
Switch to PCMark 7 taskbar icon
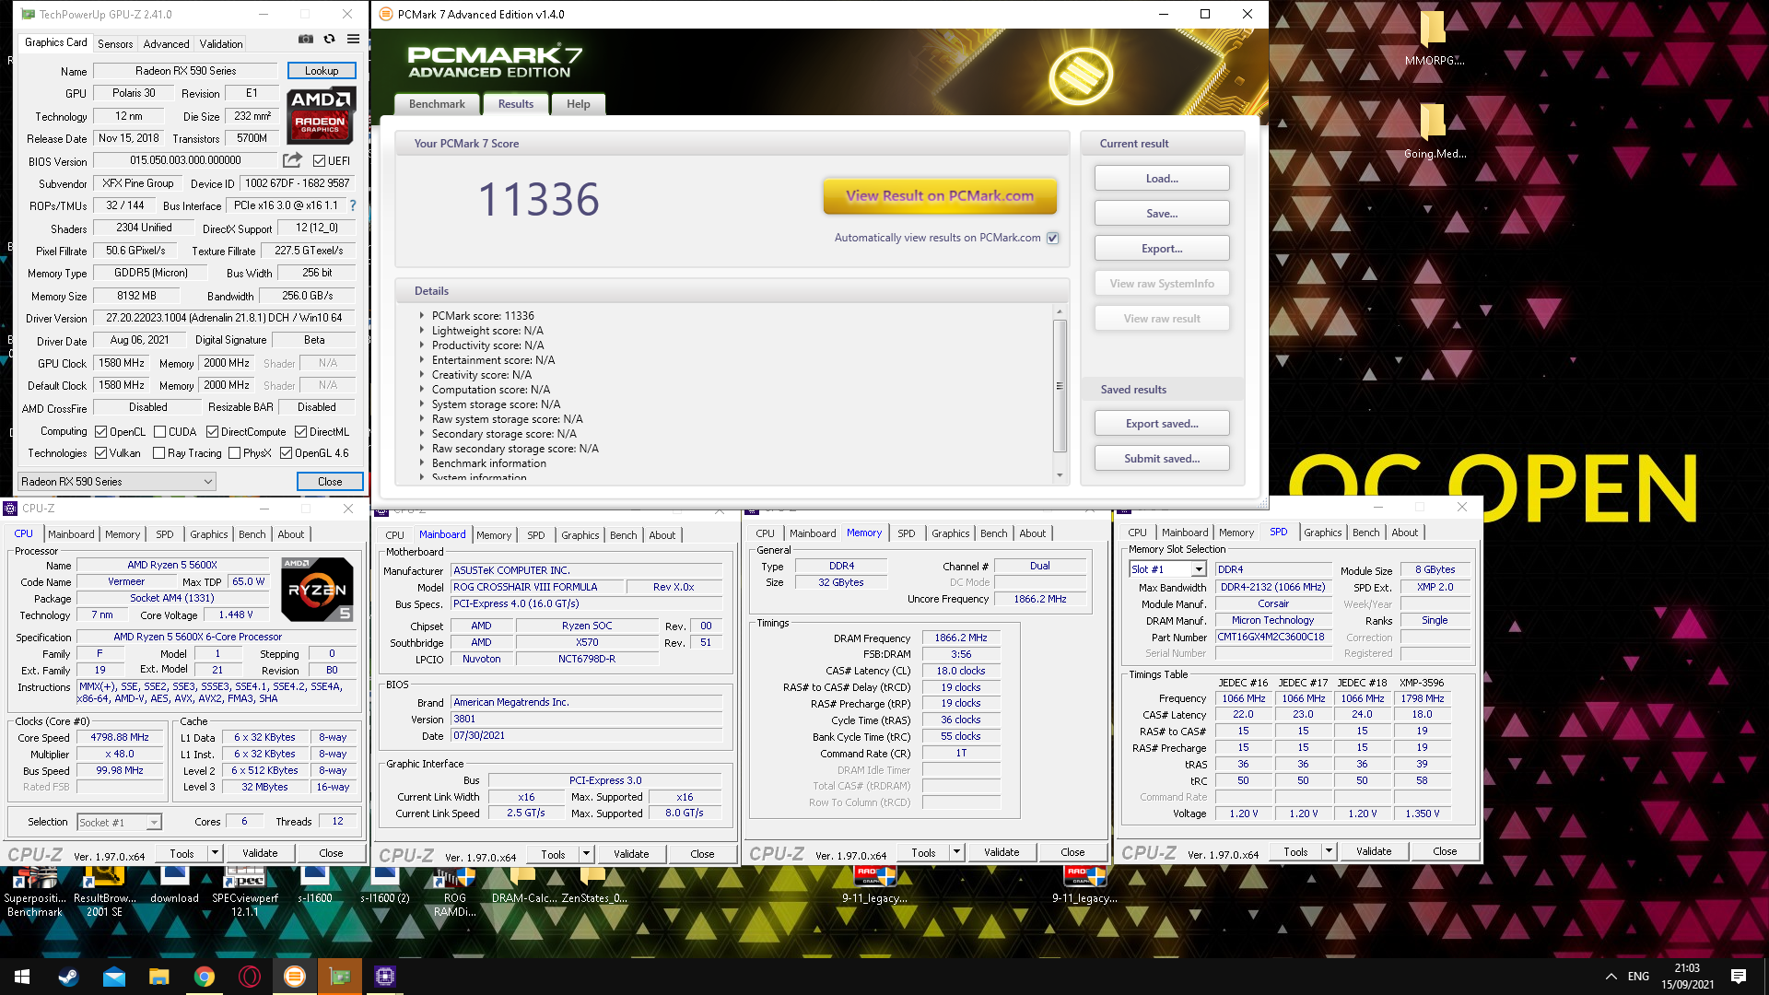pos(294,977)
